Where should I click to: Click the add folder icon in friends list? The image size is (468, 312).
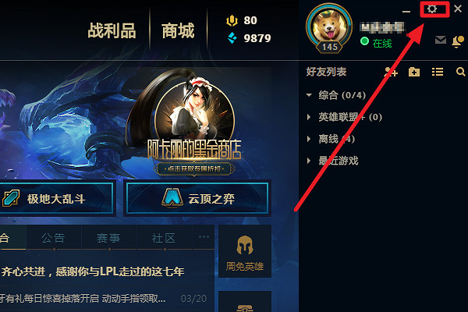[414, 72]
